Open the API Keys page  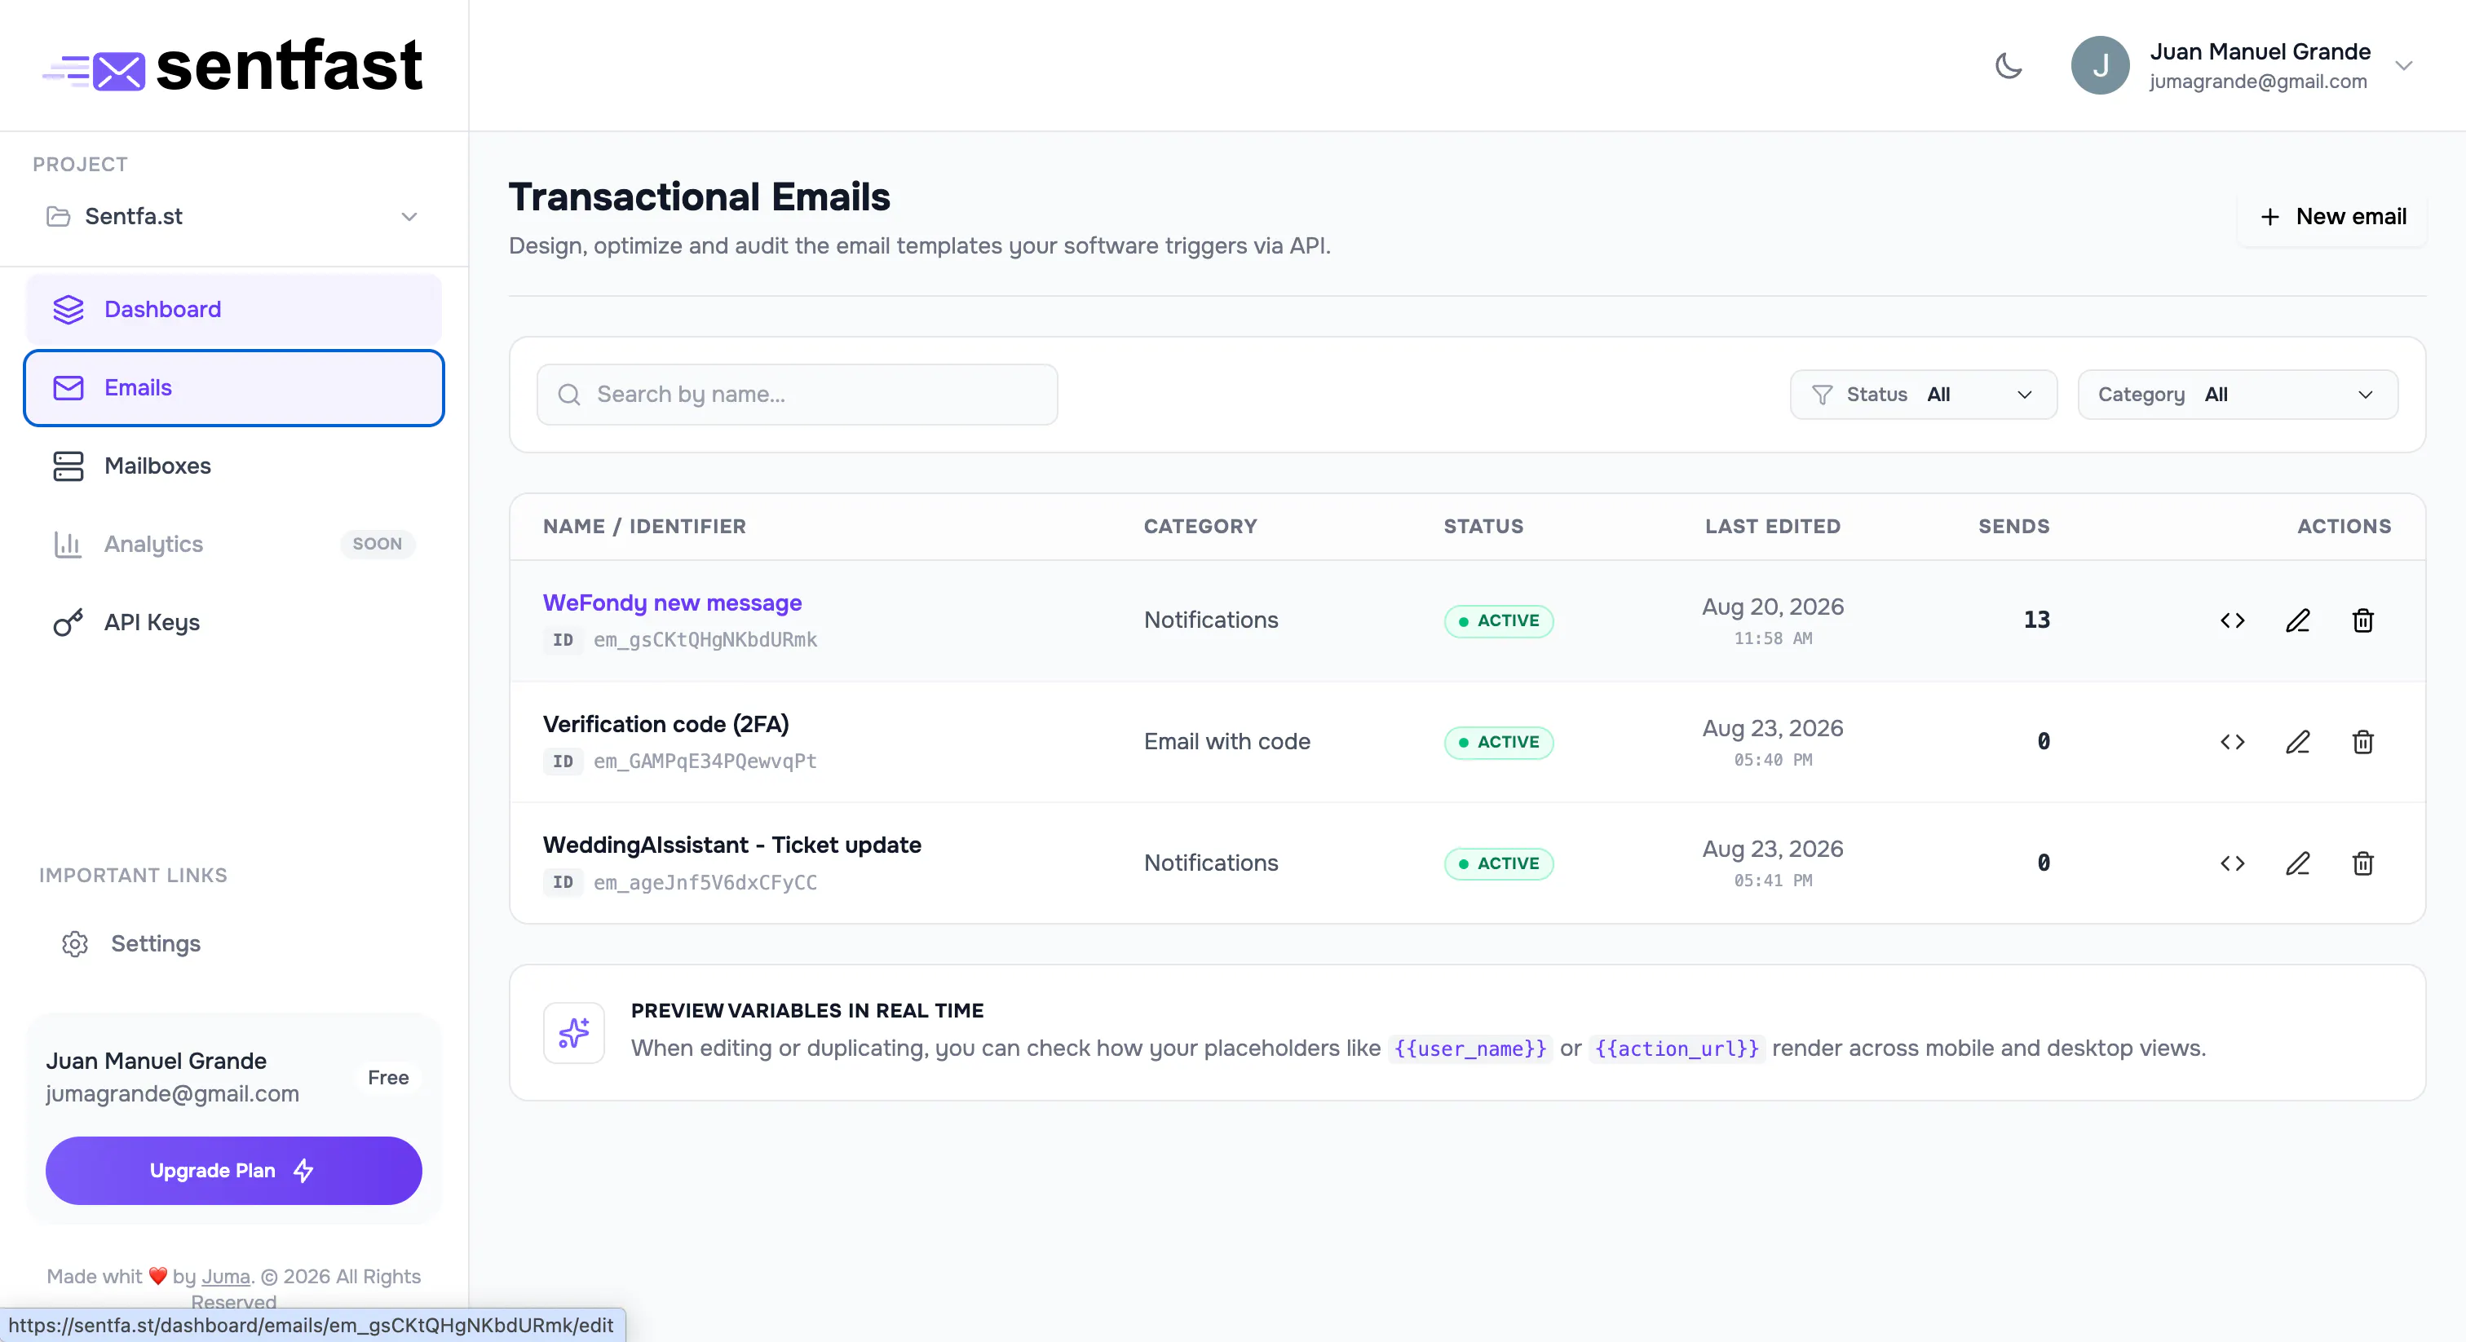coord(233,622)
